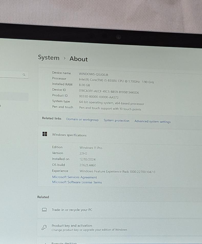
Task: Click the About page heading
Action: tap(79, 59)
